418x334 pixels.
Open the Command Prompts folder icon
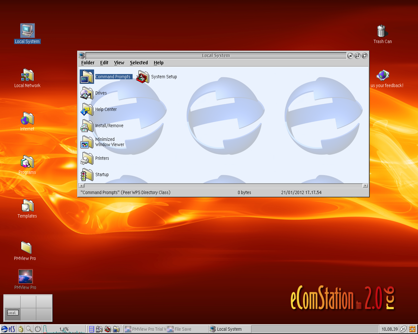click(x=87, y=77)
